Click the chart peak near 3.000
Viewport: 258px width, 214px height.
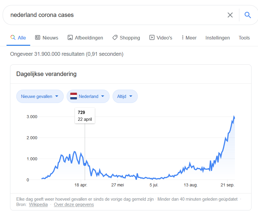(234, 117)
